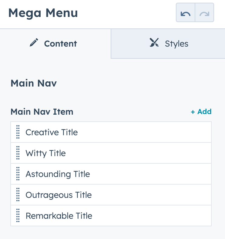
Task: Select the Remarkable Title nav item
Action: pos(59,216)
